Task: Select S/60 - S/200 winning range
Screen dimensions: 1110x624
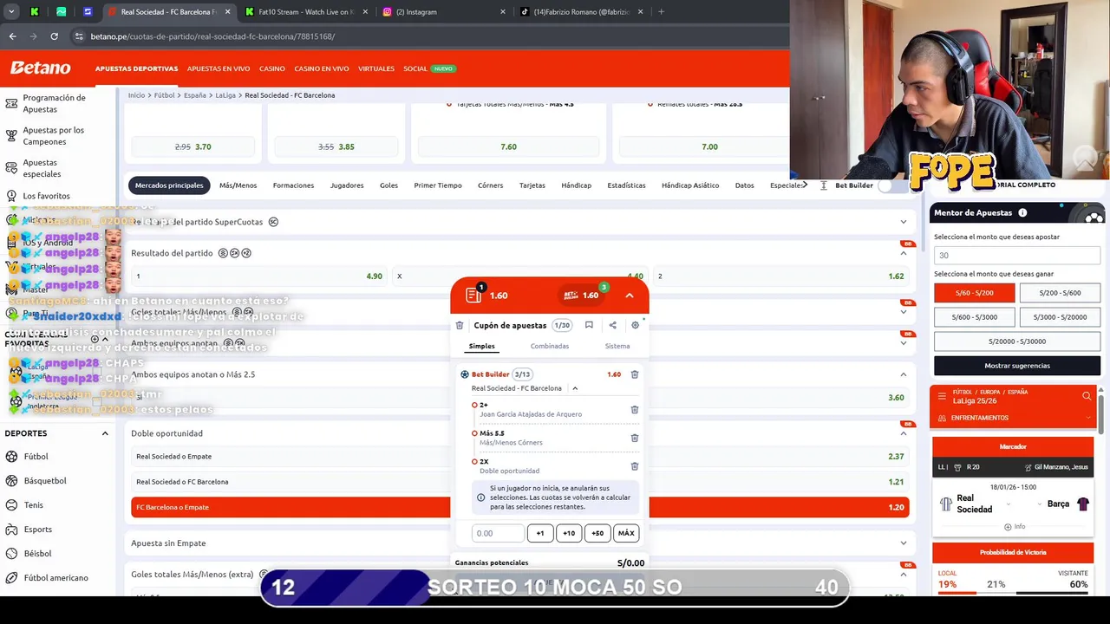Action: tap(974, 293)
